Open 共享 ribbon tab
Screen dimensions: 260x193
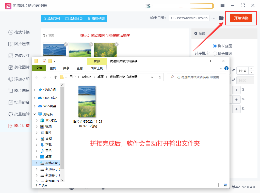(66, 68)
